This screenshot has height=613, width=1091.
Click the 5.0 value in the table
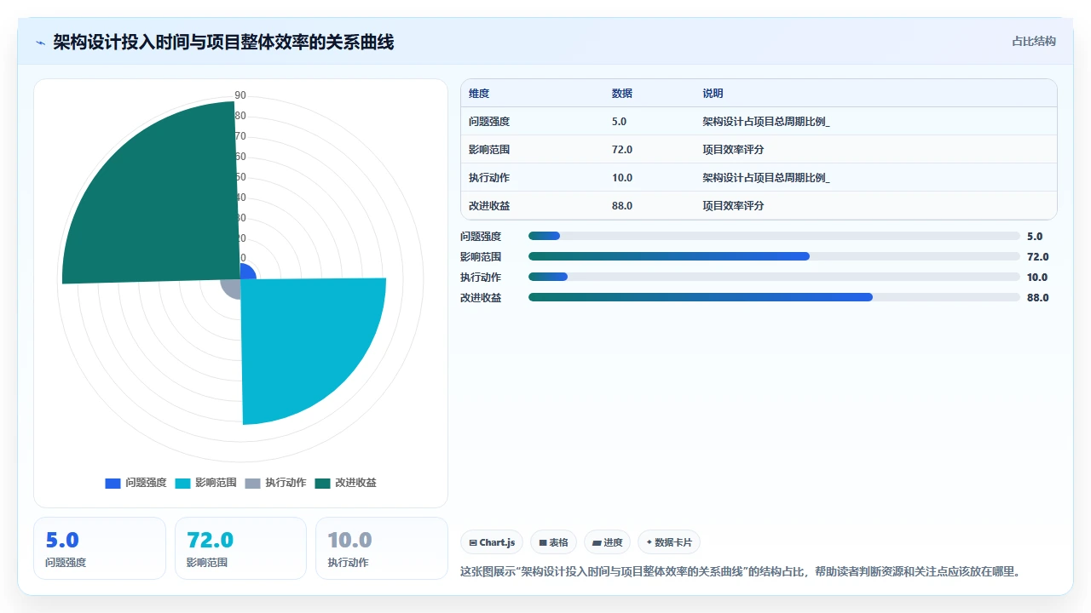pos(619,122)
